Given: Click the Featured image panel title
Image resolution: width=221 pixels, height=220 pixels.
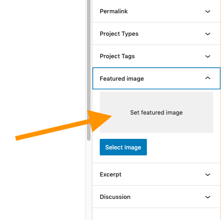Looking at the screenshot, I should [x=122, y=79].
